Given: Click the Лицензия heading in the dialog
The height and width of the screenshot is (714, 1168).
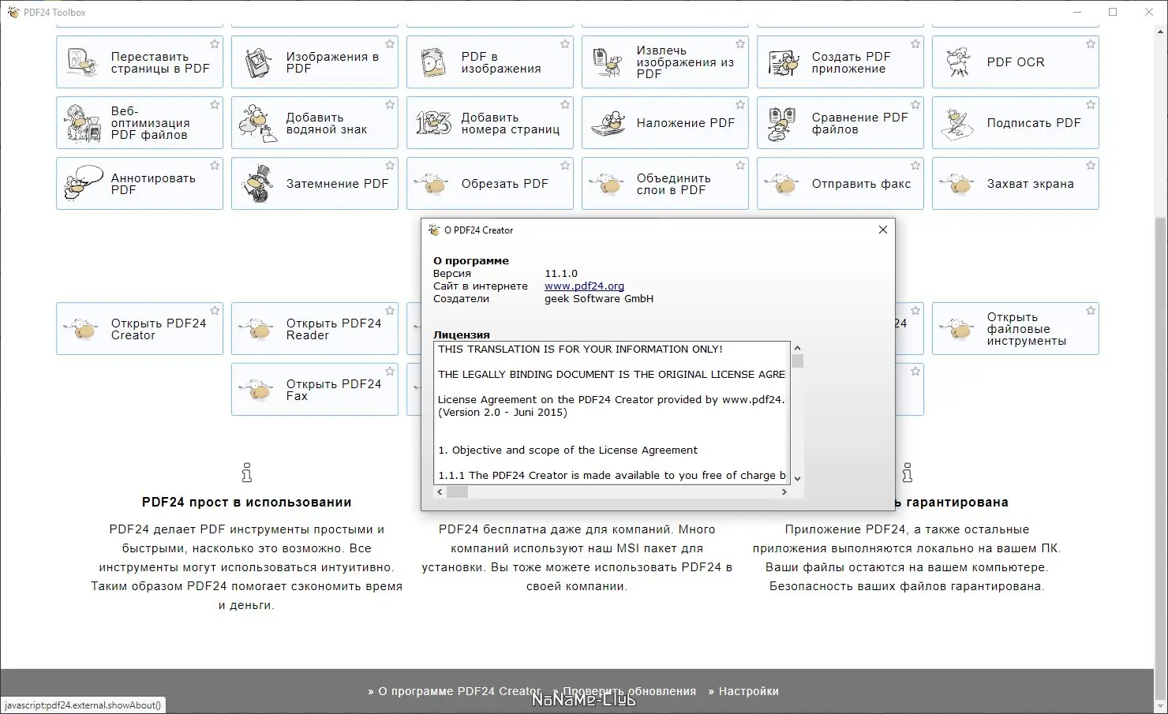Looking at the screenshot, I should 462,335.
